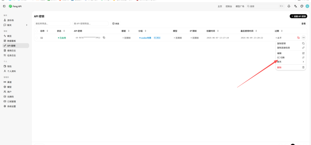Viewport: 311px width, 145px height.
Task: Choose 删除 from the context menu
Action: (x=291, y=67)
